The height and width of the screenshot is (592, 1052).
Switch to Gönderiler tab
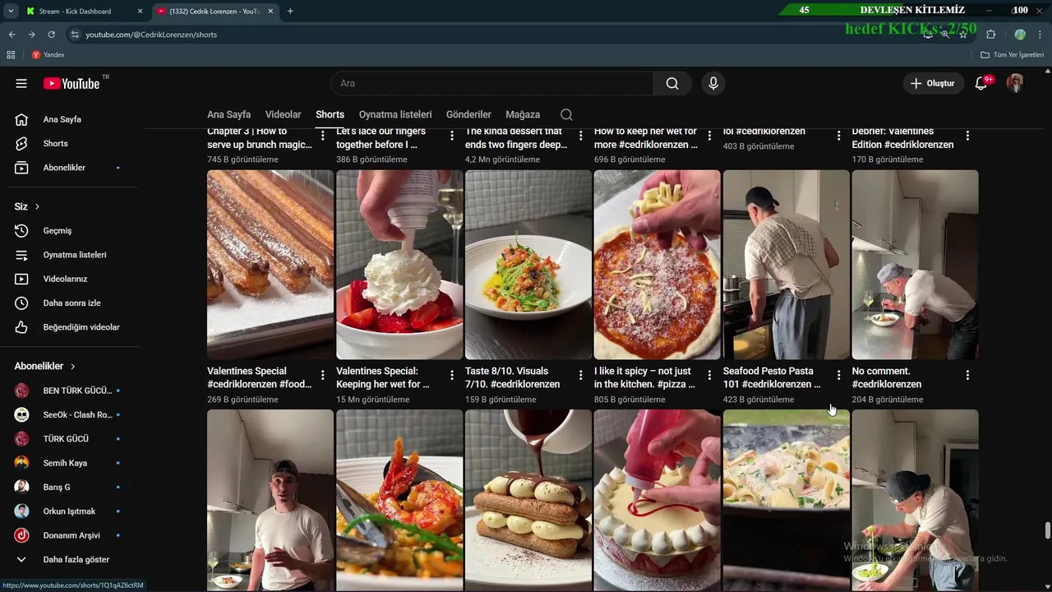[468, 114]
